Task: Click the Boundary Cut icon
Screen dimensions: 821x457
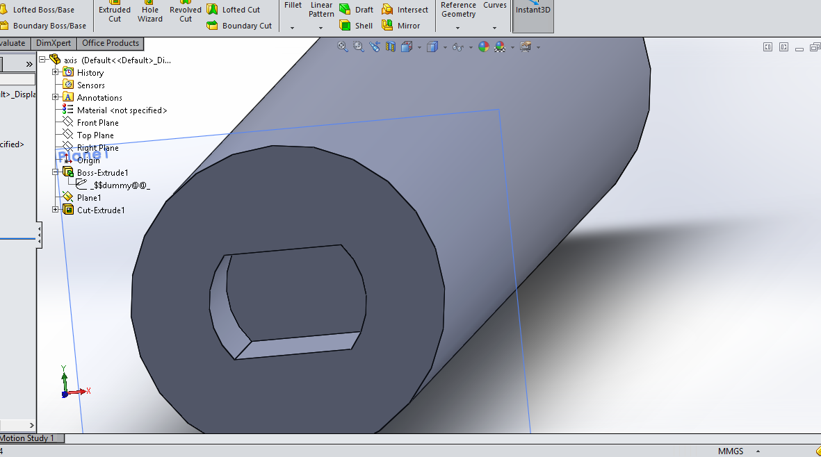Action: point(212,25)
